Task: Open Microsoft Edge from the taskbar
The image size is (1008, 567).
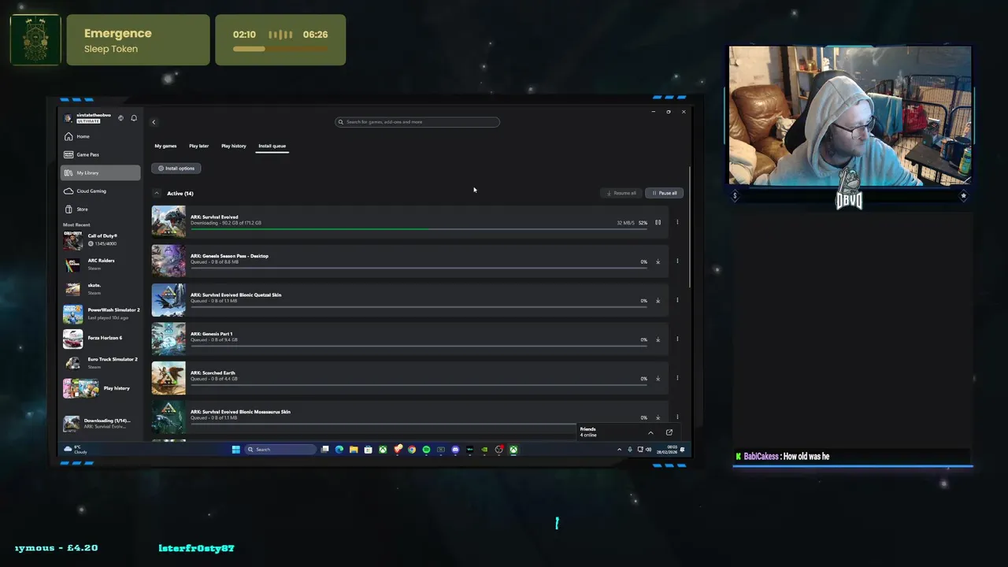Action: [x=339, y=450]
